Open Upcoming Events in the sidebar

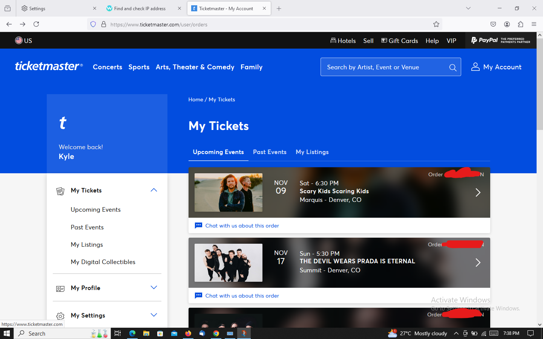point(96,209)
